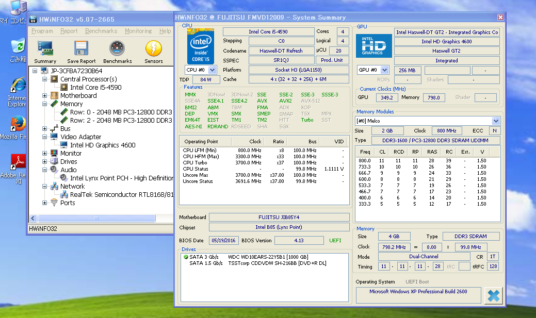Select Intel Lynx Point PCH audio item
Screen dimensions: 536x318
122,178
